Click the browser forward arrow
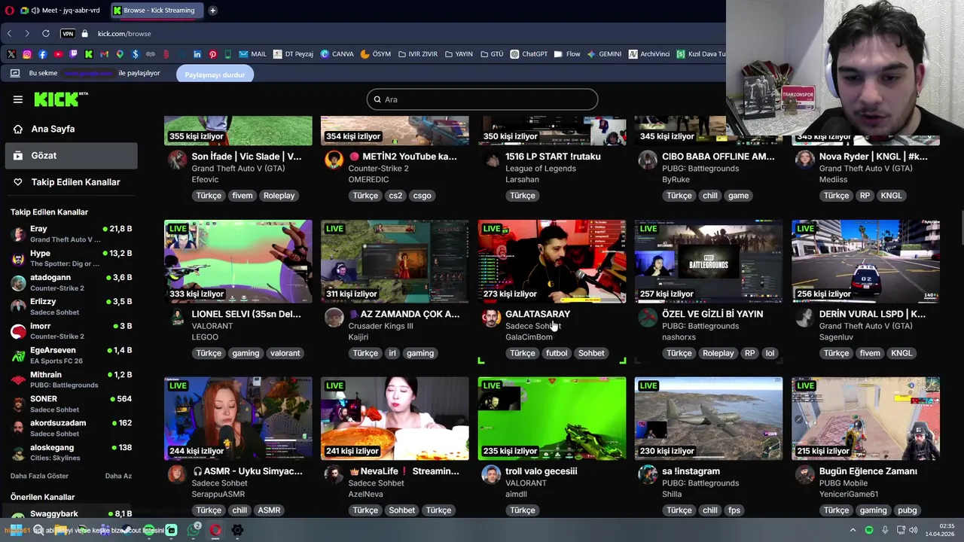964x542 pixels. tap(27, 34)
